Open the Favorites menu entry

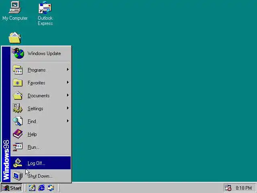click(x=41, y=83)
